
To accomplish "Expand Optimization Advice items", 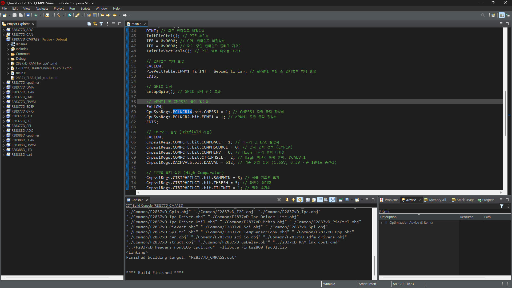I will (382, 223).
